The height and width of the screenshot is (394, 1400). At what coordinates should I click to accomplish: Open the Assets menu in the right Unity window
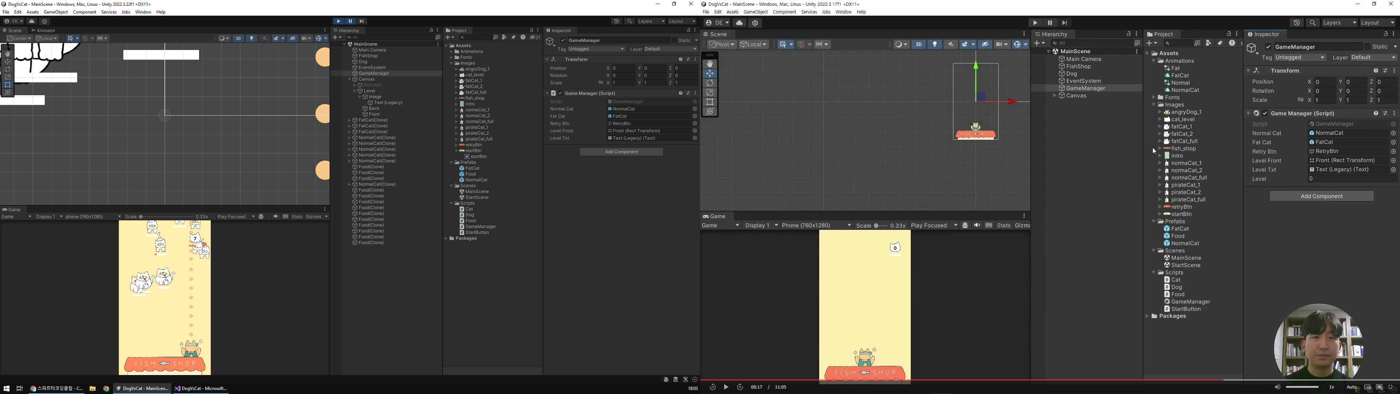(732, 12)
